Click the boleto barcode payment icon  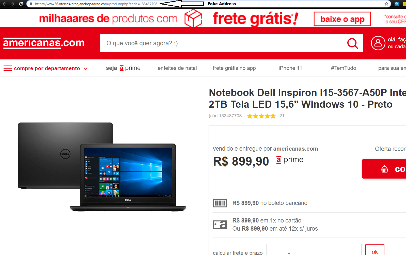point(220,203)
